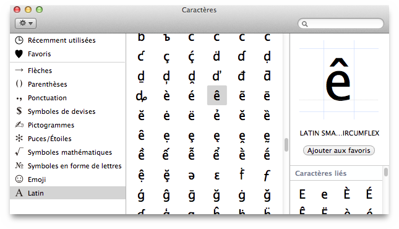The image size is (399, 229).
Task: Click the Ajouter aux favoris button
Action: tap(339, 150)
